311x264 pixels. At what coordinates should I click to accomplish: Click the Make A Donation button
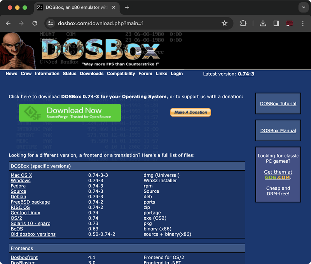click(x=190, y=112)
